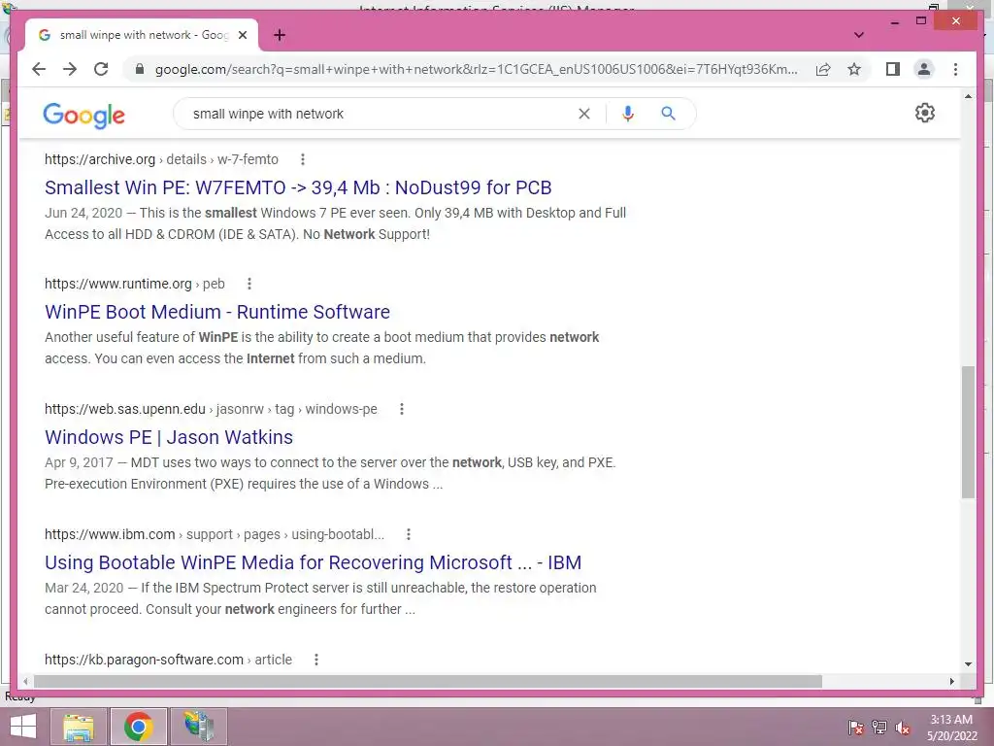
Task: Open Chrome side panel
Action: [x=893, y=69]
